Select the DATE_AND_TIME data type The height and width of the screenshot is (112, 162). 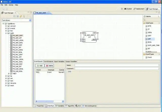pyautogui.click(x=152, y=45)
